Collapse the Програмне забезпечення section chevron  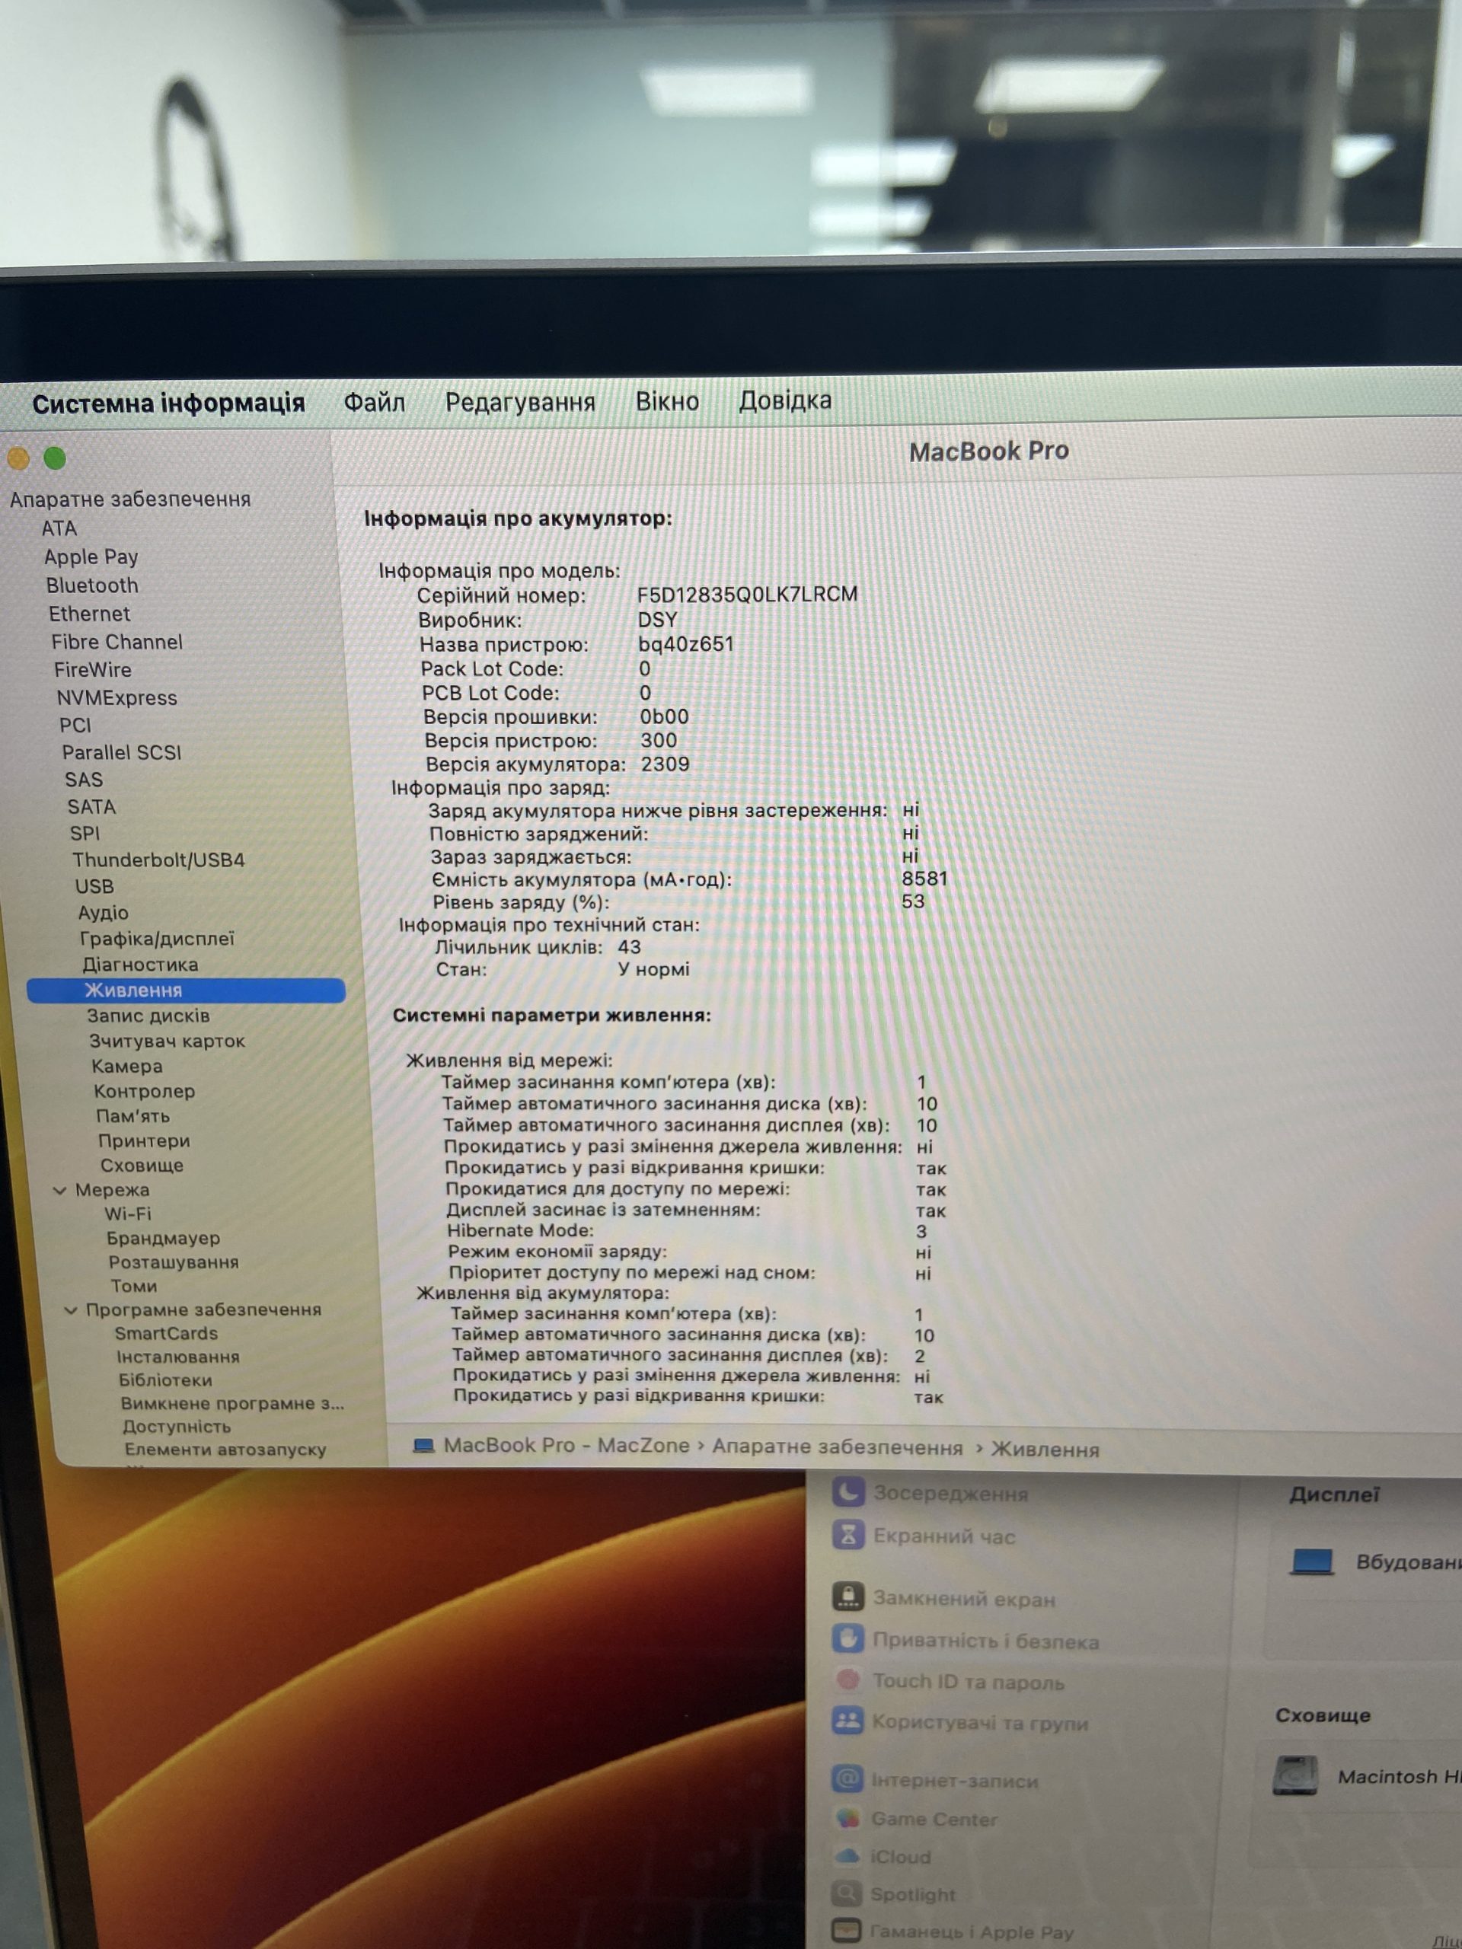[x=72, y=1311]
